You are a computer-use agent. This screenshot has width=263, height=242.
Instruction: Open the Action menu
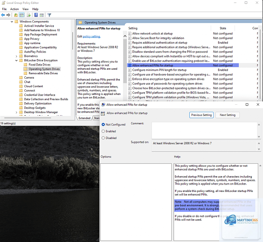point(14,9)
